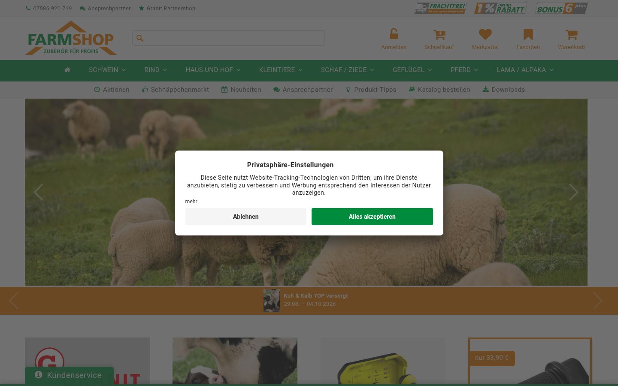Expand KLEINTIERE category menu
This screenshot has width=618, height=386.
click(281, 70)
